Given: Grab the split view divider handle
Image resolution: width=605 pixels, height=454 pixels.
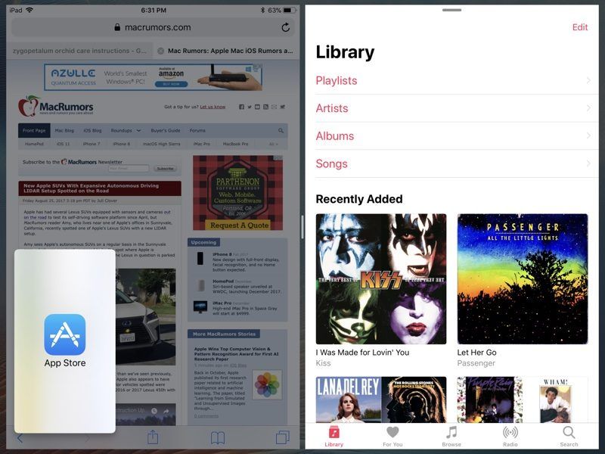Looking at the screenshot, I should tap(302, 227).
